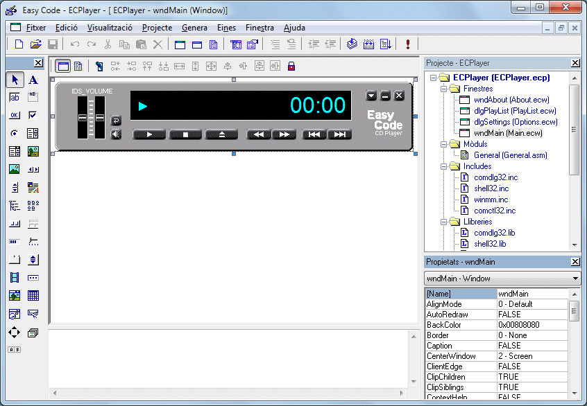Select wndAbout (About.ecw) in project tree
587x406 pixels.
(x=511, y=100)
